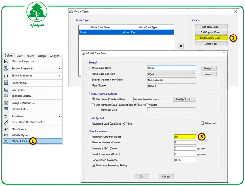
Task: Select Use Nonlinear Case radio button
Action: [93, 105]
